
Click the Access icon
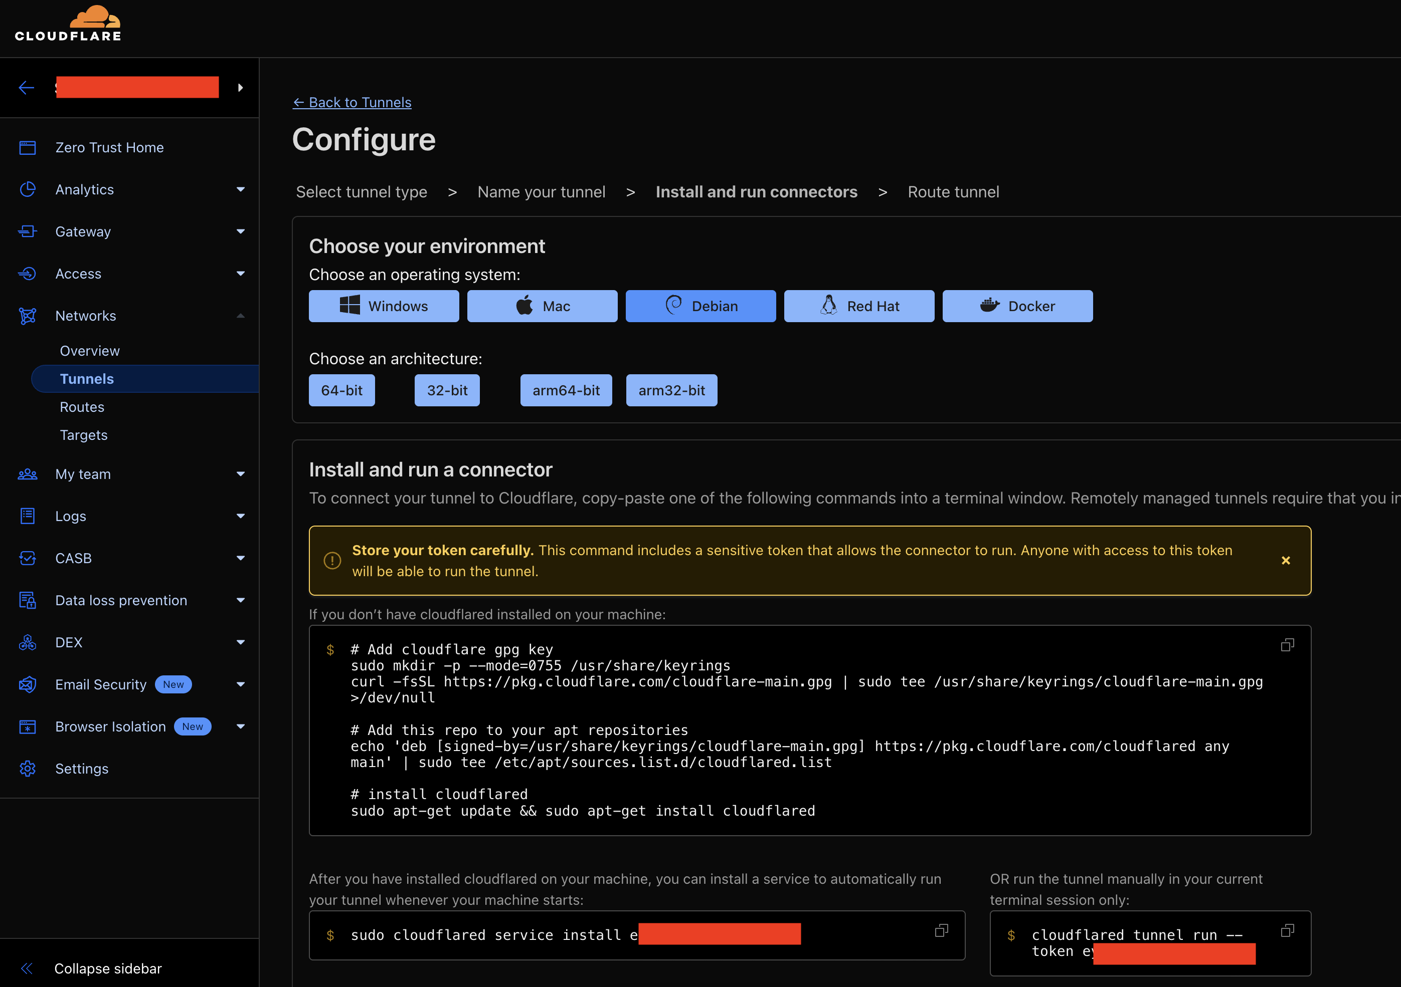28,274
